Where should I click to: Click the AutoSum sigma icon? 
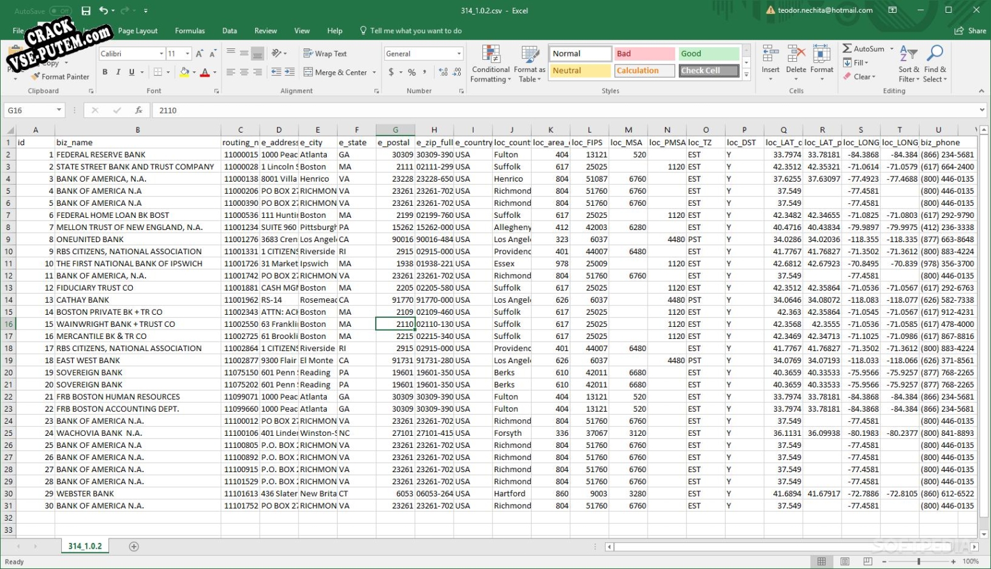point(847,48)
